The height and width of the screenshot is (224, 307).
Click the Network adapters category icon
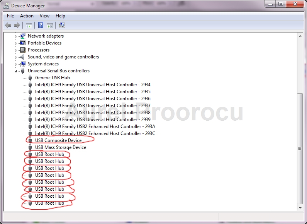point(23,36)
